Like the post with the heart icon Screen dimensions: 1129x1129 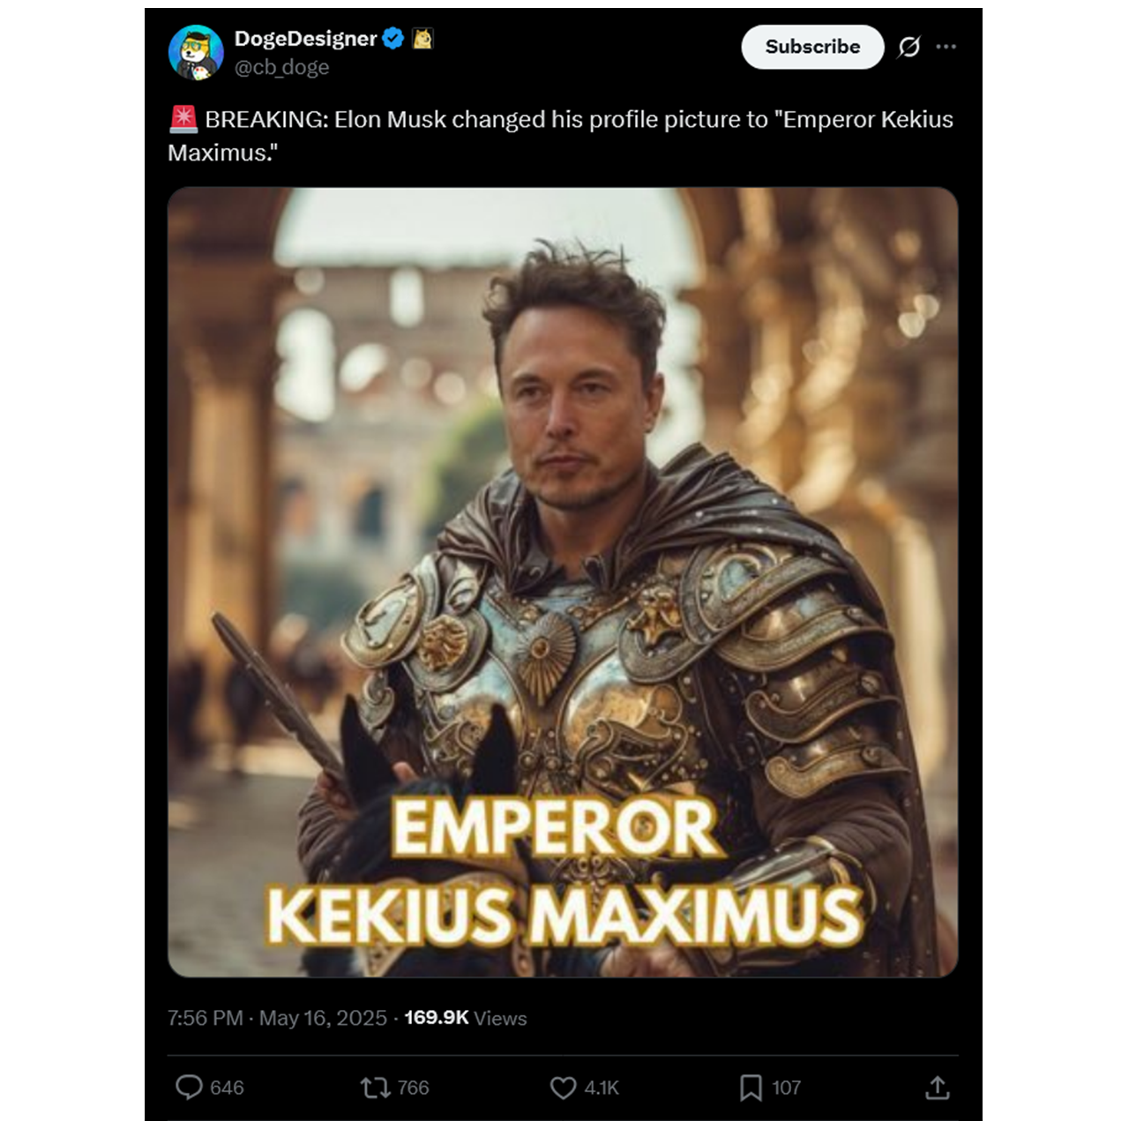click(563, 1088)
